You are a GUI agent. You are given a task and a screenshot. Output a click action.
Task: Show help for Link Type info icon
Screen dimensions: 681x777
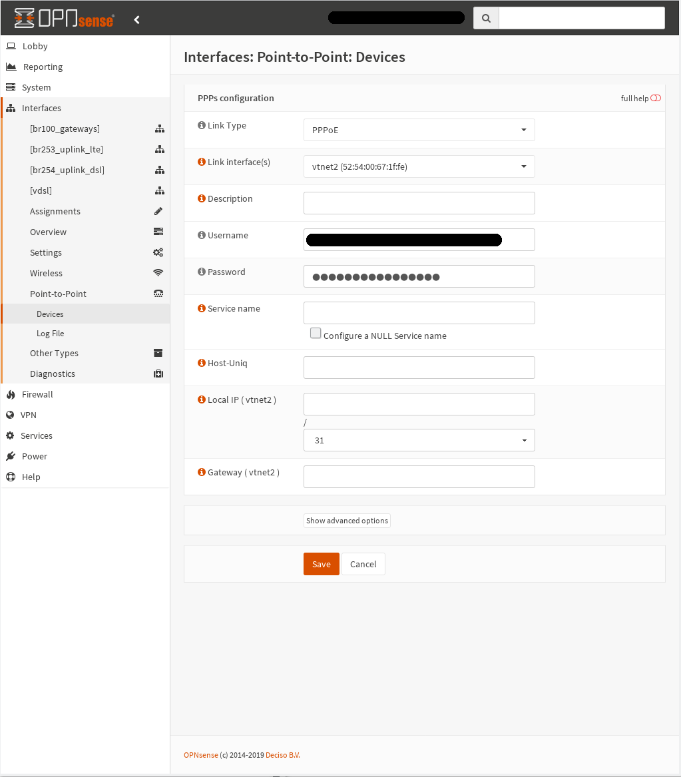tap(202, 125)
